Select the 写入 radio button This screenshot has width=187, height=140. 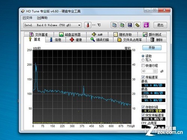pos(143,60)
